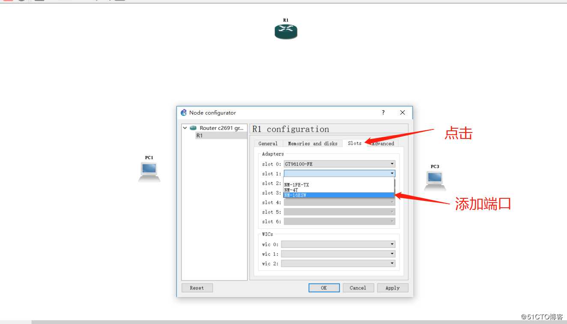
Task: Click the R1 label above the router
Action: [286, 20]
